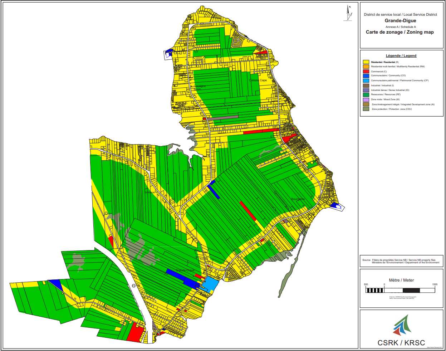The height and width of the screenshot is (351, 446).
Task: Click the Légende / Legend heading
Action: click(401, 56)
